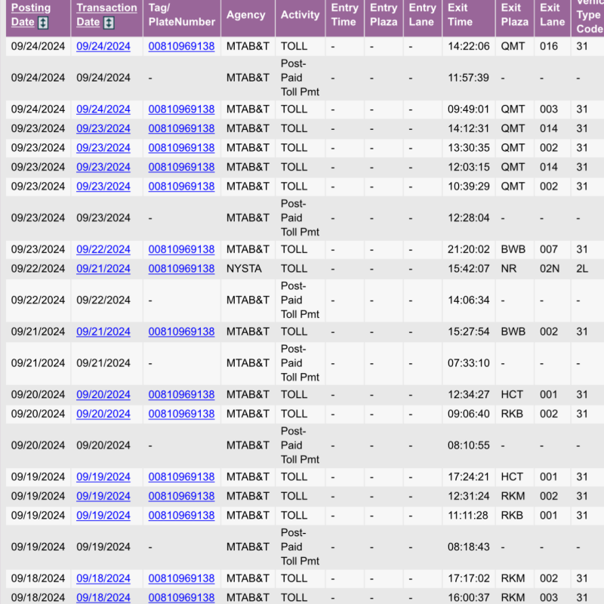Select the exit lane cell 007
Viewport: 604px width, 604px height.
553,249
